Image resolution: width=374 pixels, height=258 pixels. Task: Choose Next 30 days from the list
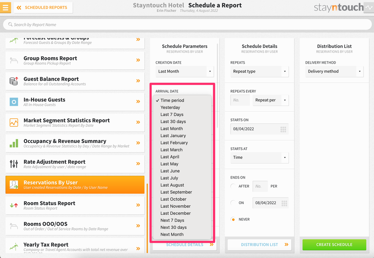point(182,227)
